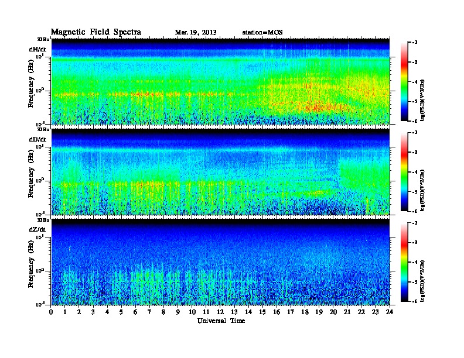Click the color scale bar beside dH/dt panel
The height and width of the screenshot is (358, 464).
click(x=404, y=81)
